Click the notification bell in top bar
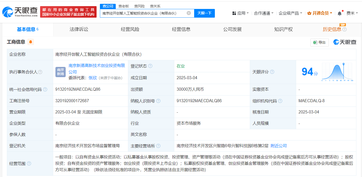This screenshot has height=177, width=362. (340, 13)
